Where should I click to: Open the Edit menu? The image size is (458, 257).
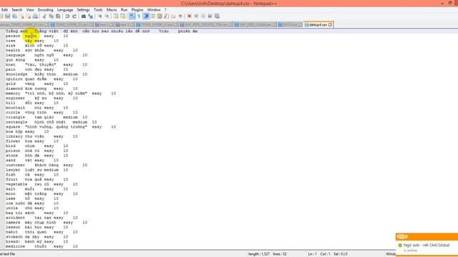(5, 9)
